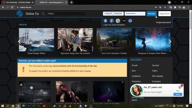Log in via the Google icon
192x108 pixels.
pyautogui.click(x=118, y=21)
